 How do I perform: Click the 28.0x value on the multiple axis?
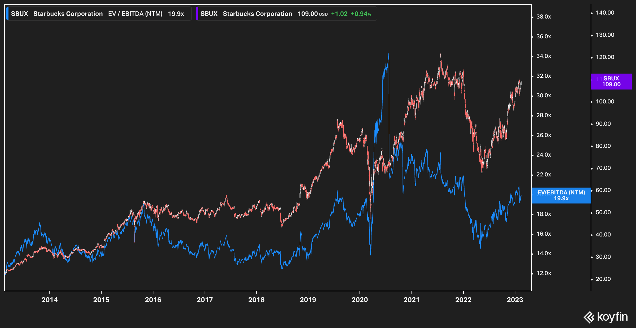pos(544,115)
